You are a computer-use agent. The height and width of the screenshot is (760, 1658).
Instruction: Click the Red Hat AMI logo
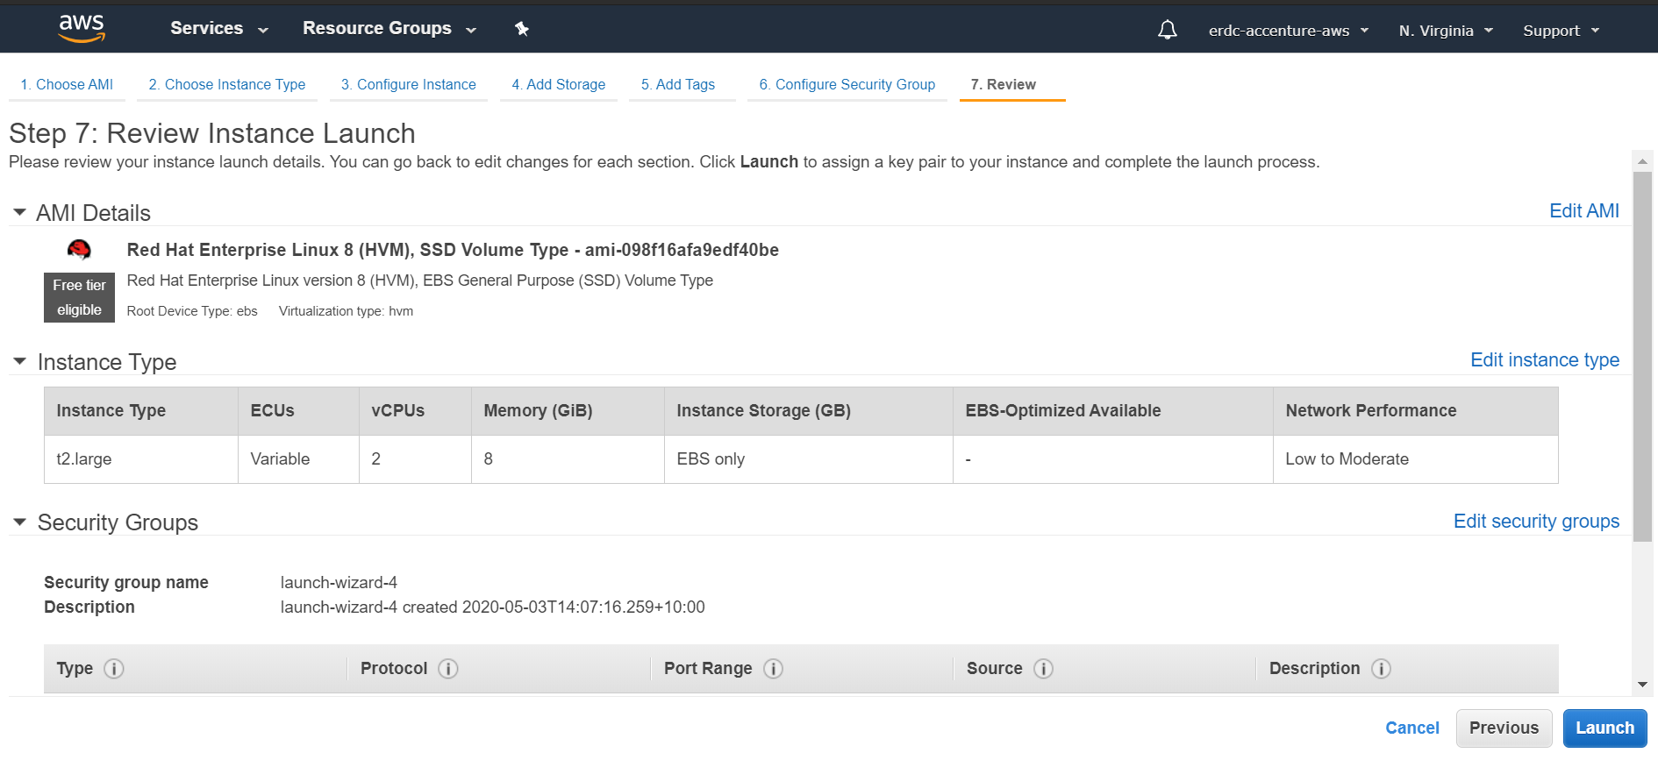tap(79, 251)
